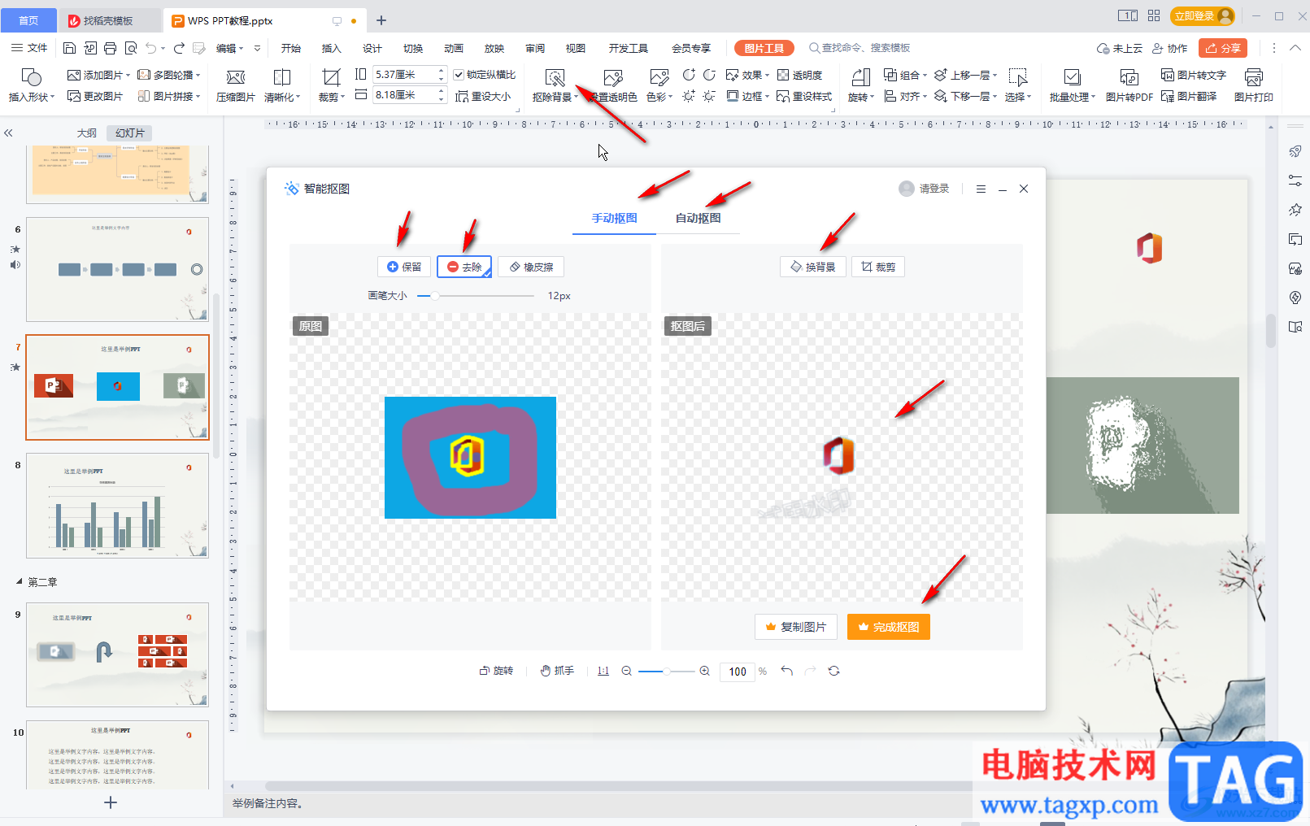Select the 去除 remove brush mode
Viewport: 1310px width, 826px height.
click(x=464, y=267)
